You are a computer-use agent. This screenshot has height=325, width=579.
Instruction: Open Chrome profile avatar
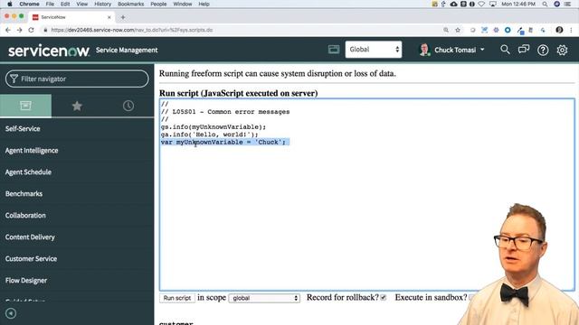tap(559, 30)
